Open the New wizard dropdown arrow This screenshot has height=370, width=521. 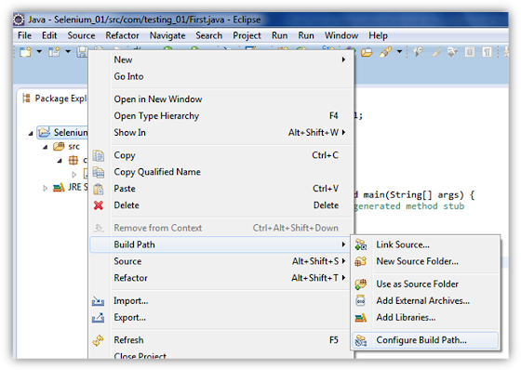coord(39,51)
